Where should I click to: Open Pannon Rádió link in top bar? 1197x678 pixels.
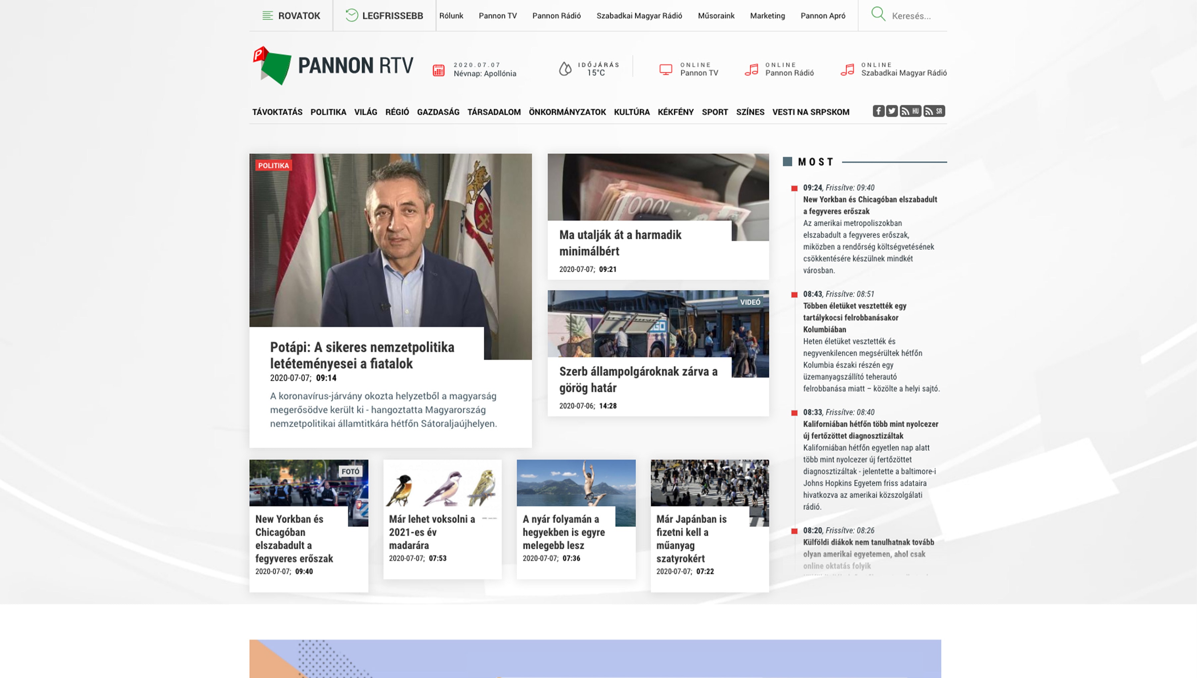point(556,16)
